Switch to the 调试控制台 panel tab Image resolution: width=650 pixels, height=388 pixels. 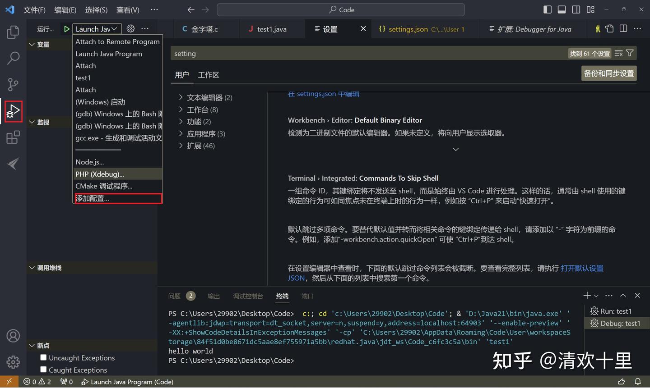[x=247, y=296]
